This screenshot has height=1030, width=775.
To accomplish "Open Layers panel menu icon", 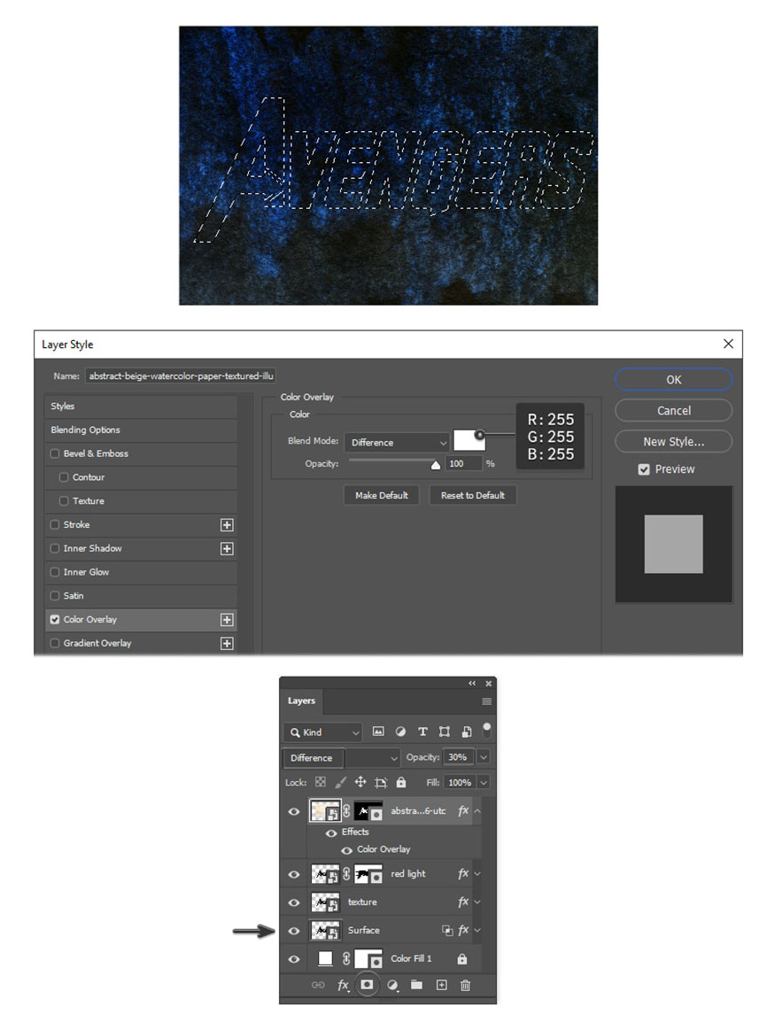I will (486, 701).
